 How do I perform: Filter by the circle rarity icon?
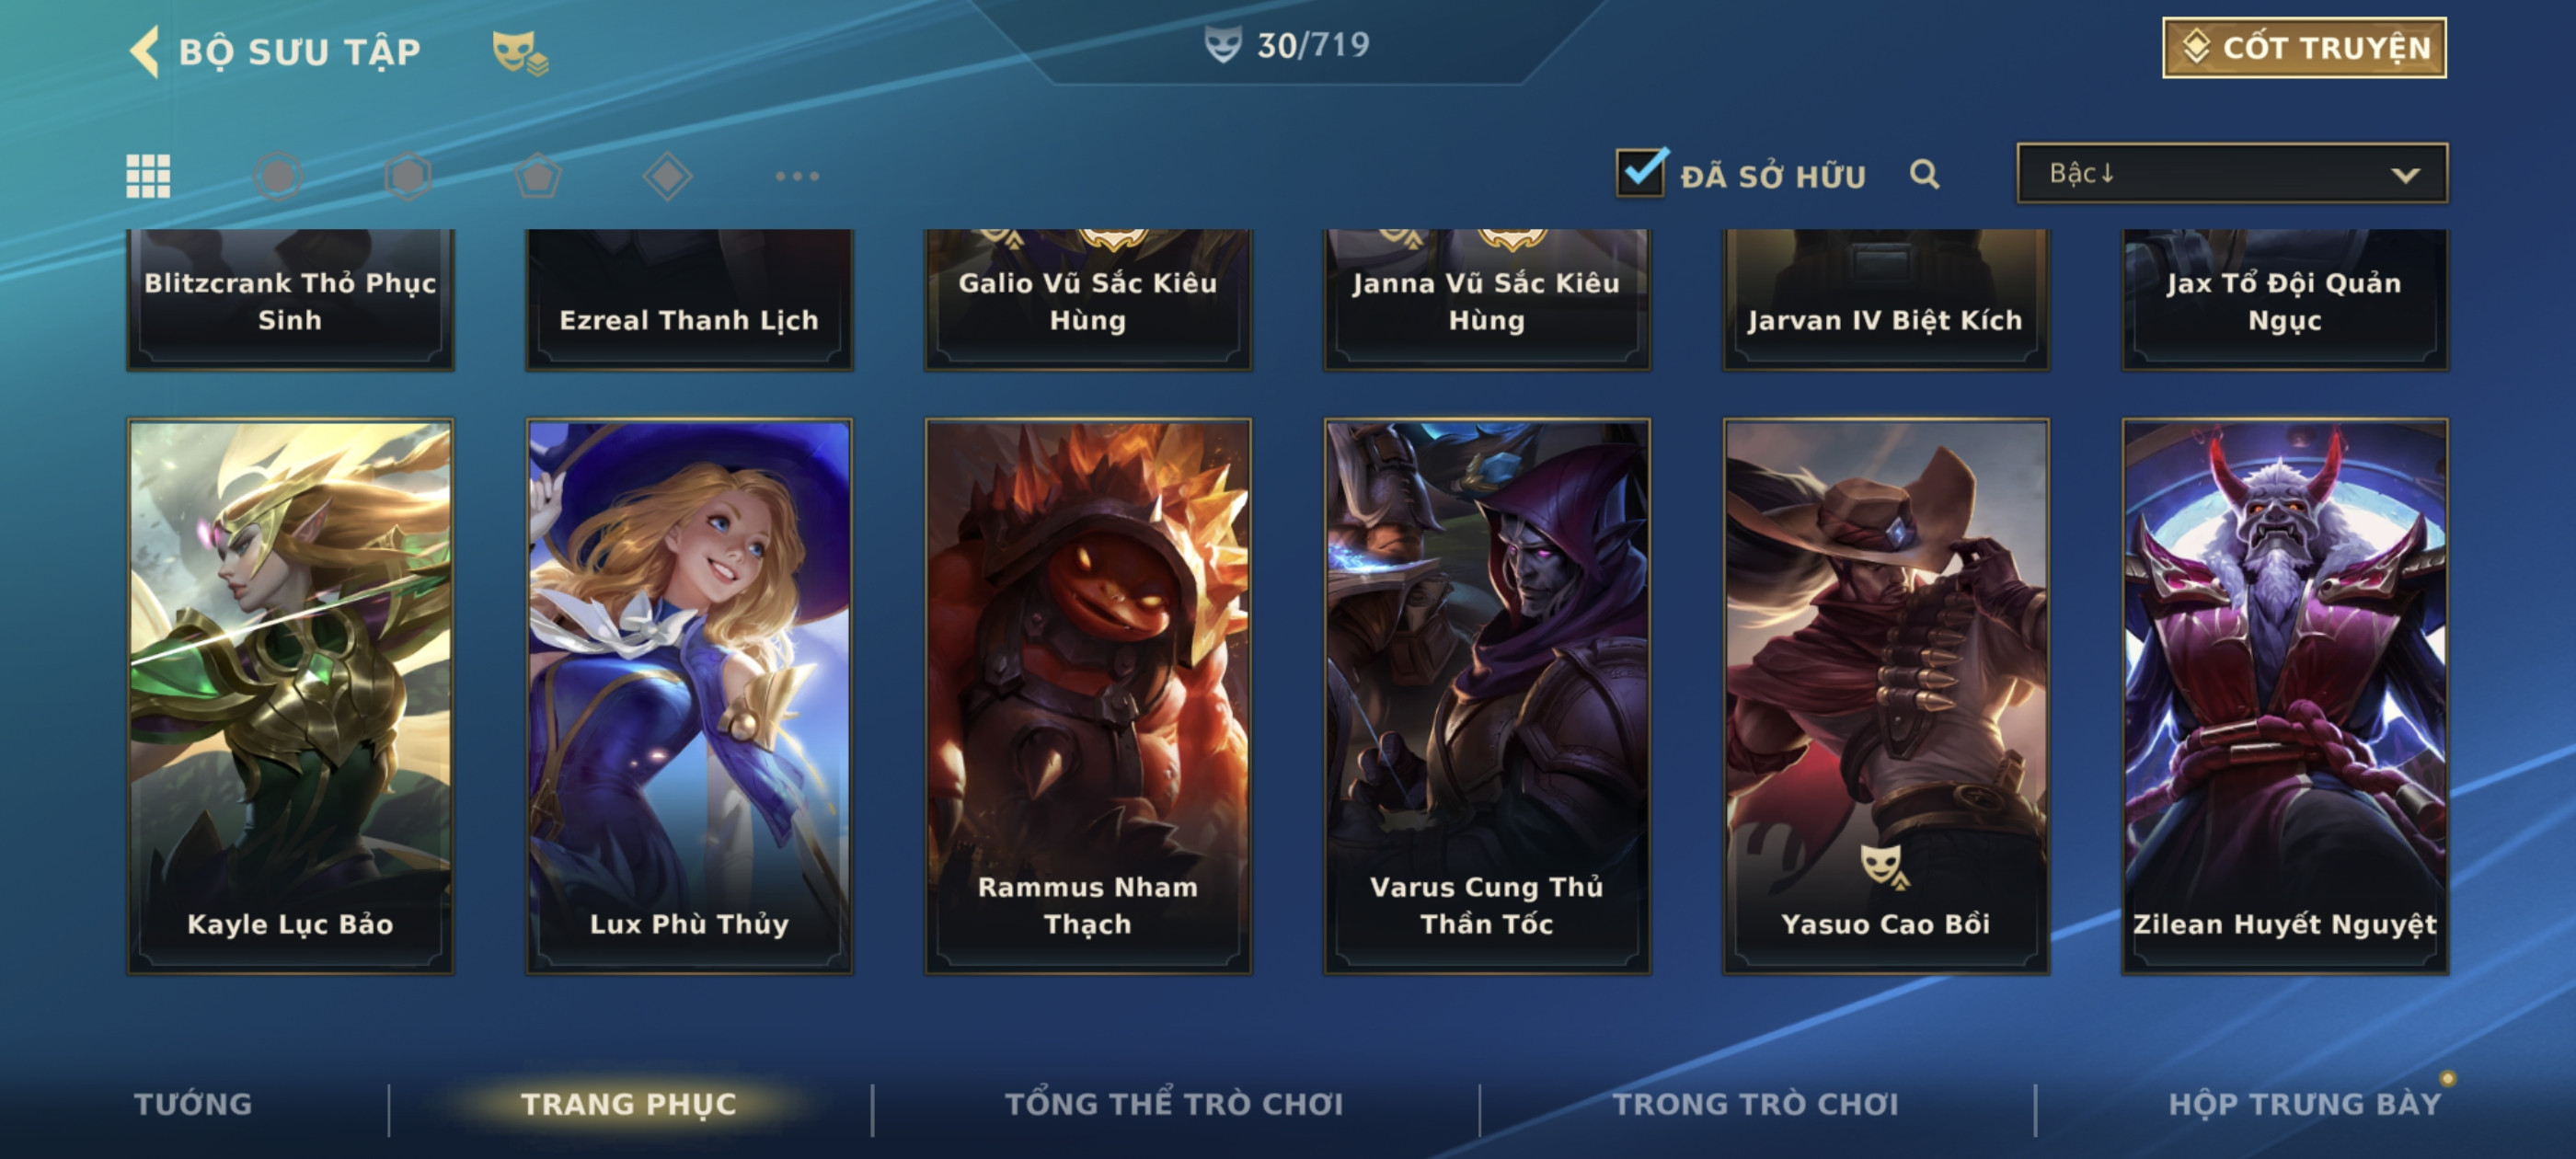(x=278, y=176)
